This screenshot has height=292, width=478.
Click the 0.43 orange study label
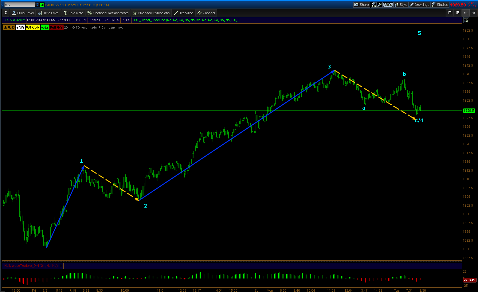click(9, 27)
